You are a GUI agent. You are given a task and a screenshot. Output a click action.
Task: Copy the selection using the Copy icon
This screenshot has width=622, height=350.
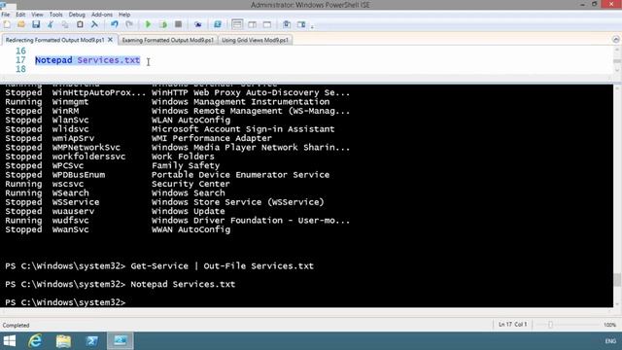(x=65, y=24)
